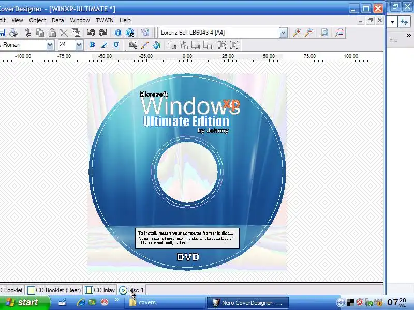Click the zoom to selection red icon
Image resolution: width=414 pixels, height=310 pixels.
tap(339, 33)
